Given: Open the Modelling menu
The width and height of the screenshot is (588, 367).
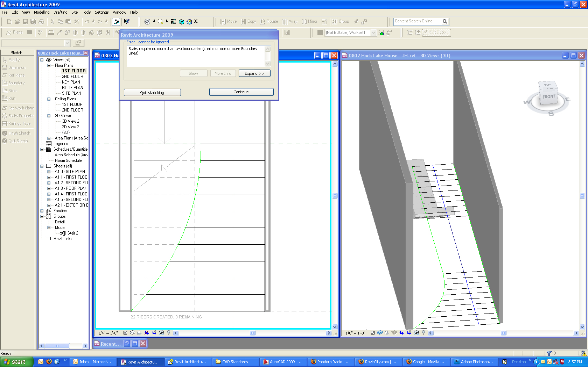Looking at the screenshot, I should coord(42,12).
